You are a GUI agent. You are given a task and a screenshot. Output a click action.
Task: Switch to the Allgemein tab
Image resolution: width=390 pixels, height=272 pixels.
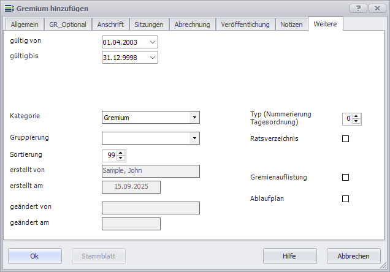25,25
